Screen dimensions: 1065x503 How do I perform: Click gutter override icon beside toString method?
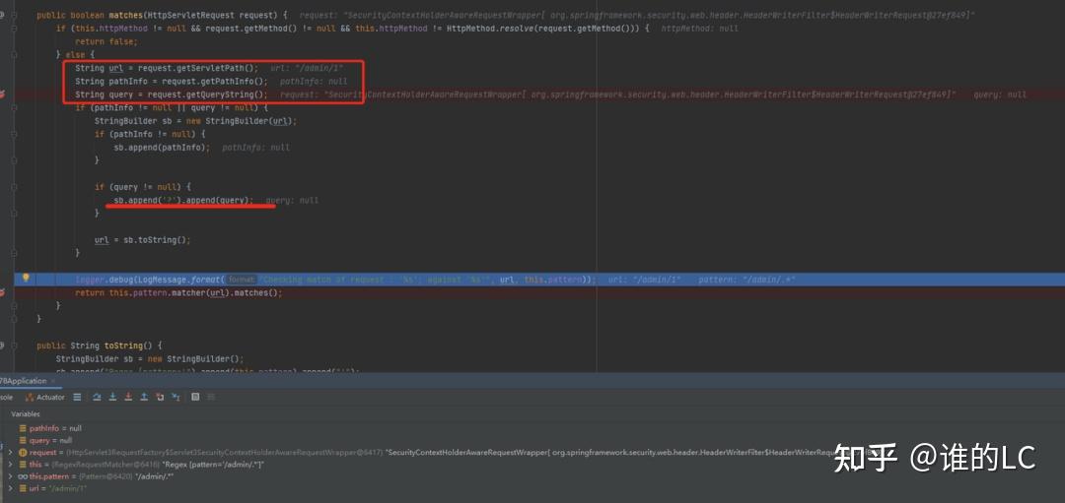2,346
